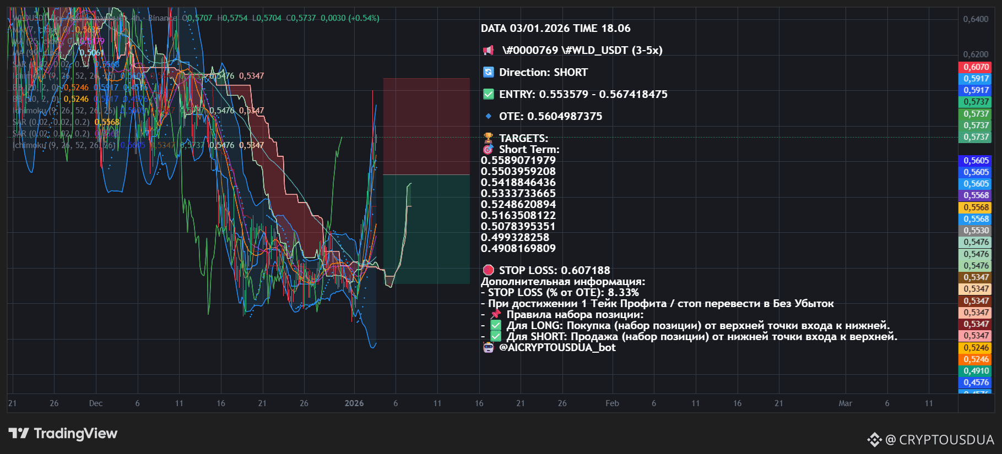Click the @AICRYPTOUSDUA_bot text link
Image resolution: width=1002 pixels, height=454 pixels.
pos(557,348)
